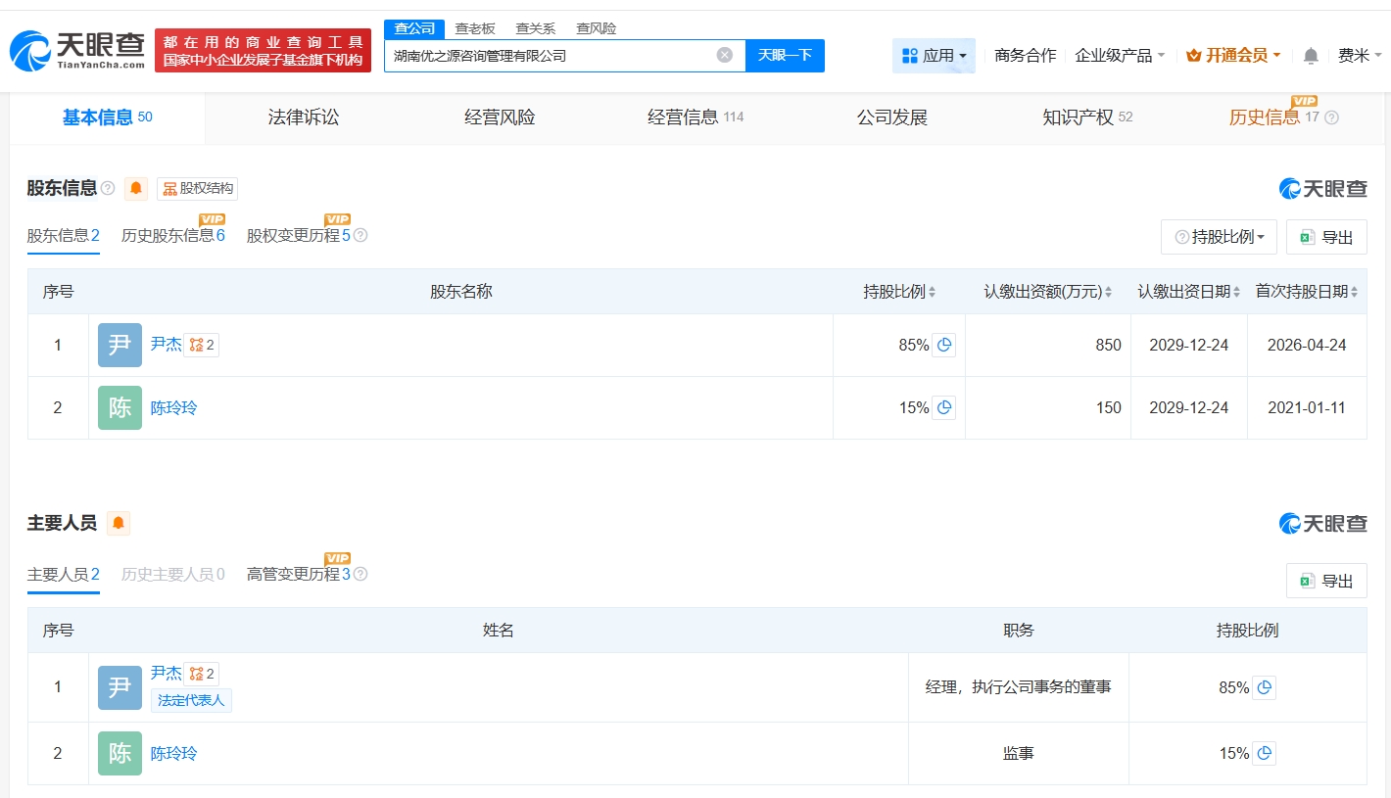Expand the 企业级产品 menu

point(1120,56)
